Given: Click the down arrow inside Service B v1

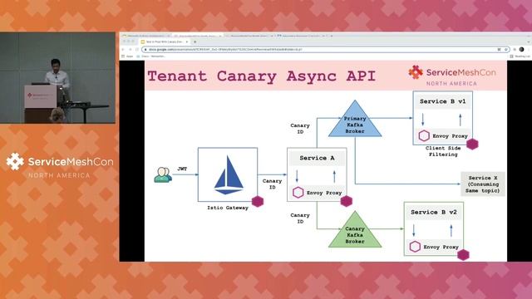Looking at the screenshot, I should 423,120.
